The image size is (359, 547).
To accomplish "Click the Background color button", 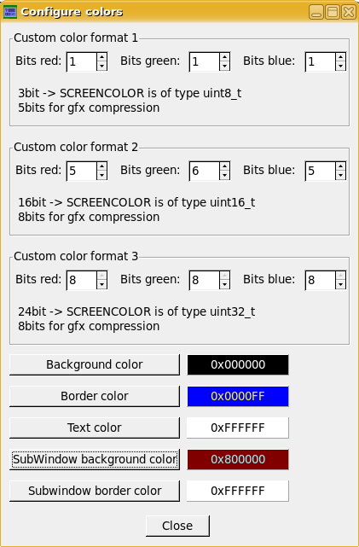I will (x=95, y=364).
